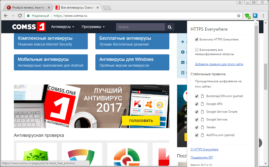The width and height of the screenshot is (269, 167).
Task: Click the page vertical scrollbar thumb
Action: click(x=265, y=77)
